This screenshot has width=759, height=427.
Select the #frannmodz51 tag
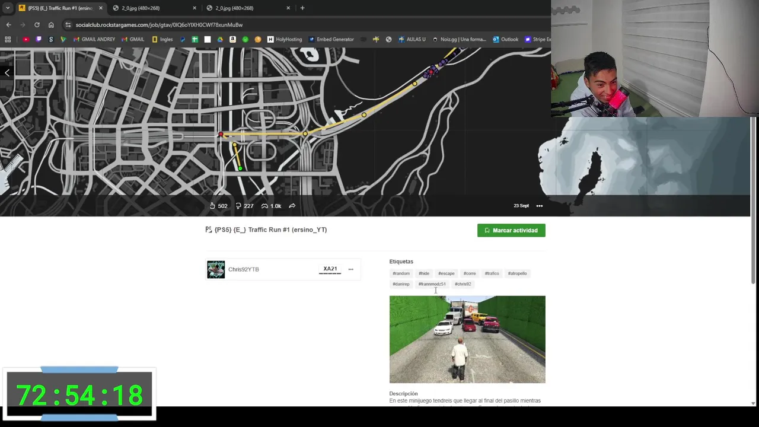[x=432, y=284]
